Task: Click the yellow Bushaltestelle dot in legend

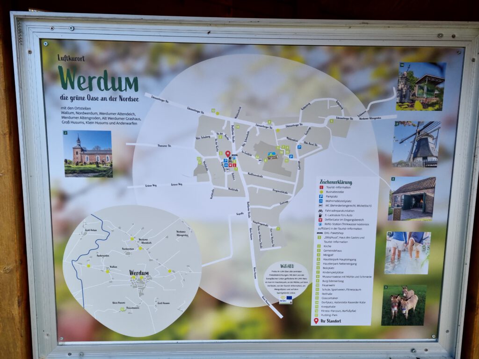Action: click(x=320, y=192)
